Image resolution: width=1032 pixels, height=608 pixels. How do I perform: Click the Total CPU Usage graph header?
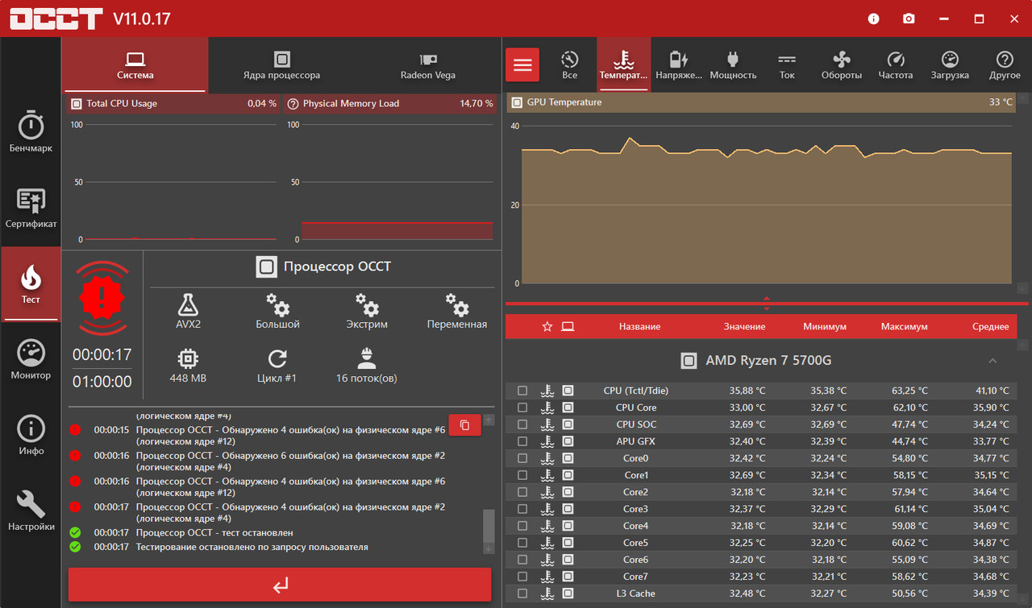[x=173, y=103]
